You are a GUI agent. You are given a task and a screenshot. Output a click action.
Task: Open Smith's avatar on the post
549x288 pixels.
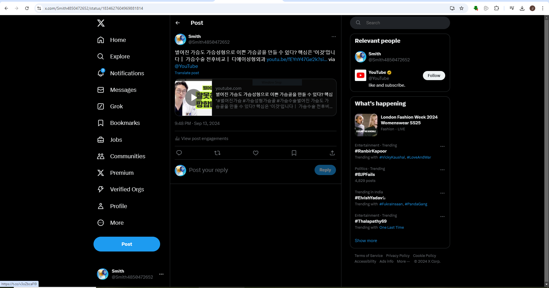click(180, 39)
